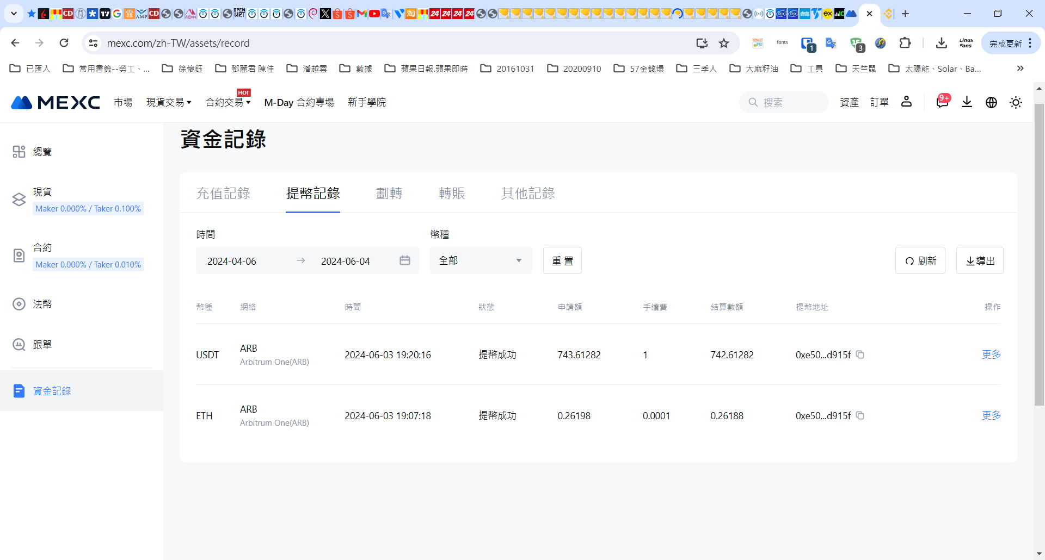Click spot Maker 0.000% / Taker 0.100% badge

click(88, 209)
